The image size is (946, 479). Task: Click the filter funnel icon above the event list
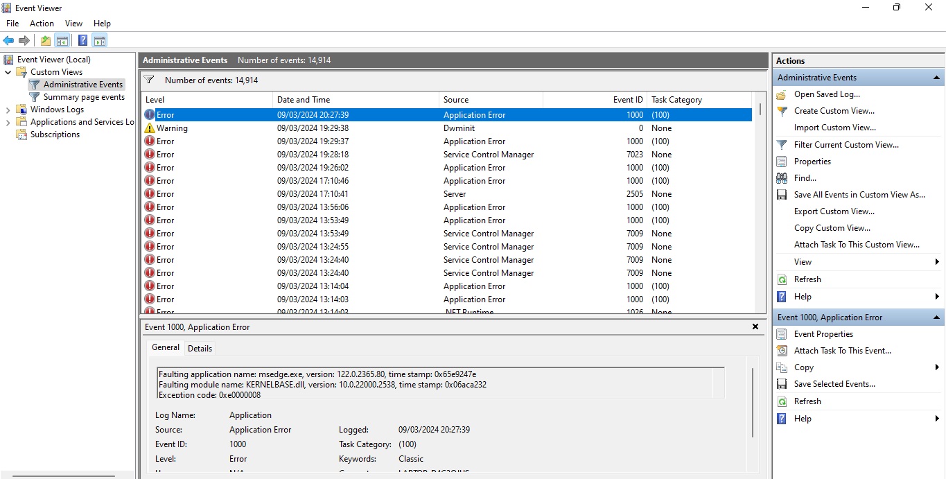pyautogui.click(x=148, y=80)
